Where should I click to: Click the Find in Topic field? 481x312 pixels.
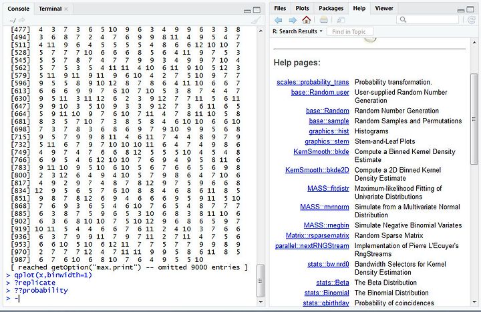pos(350,31)
